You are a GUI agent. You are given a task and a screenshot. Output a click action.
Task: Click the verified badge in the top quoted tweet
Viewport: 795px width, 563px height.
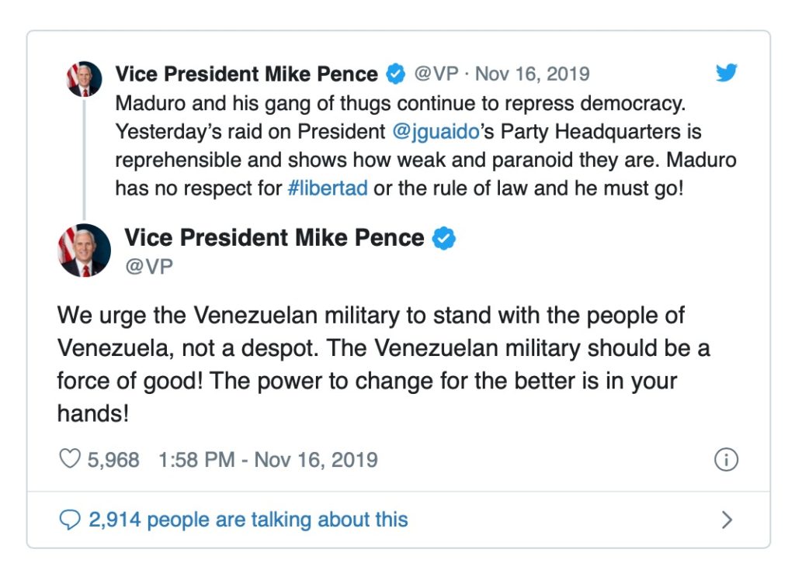coord(396,74)
